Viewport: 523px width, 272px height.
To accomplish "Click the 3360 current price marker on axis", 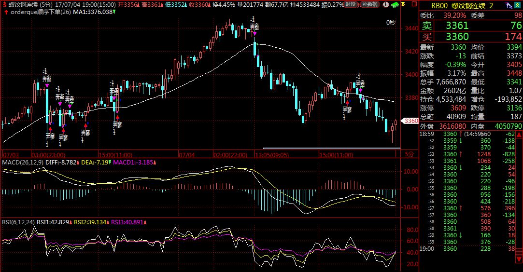I will 410,121.
